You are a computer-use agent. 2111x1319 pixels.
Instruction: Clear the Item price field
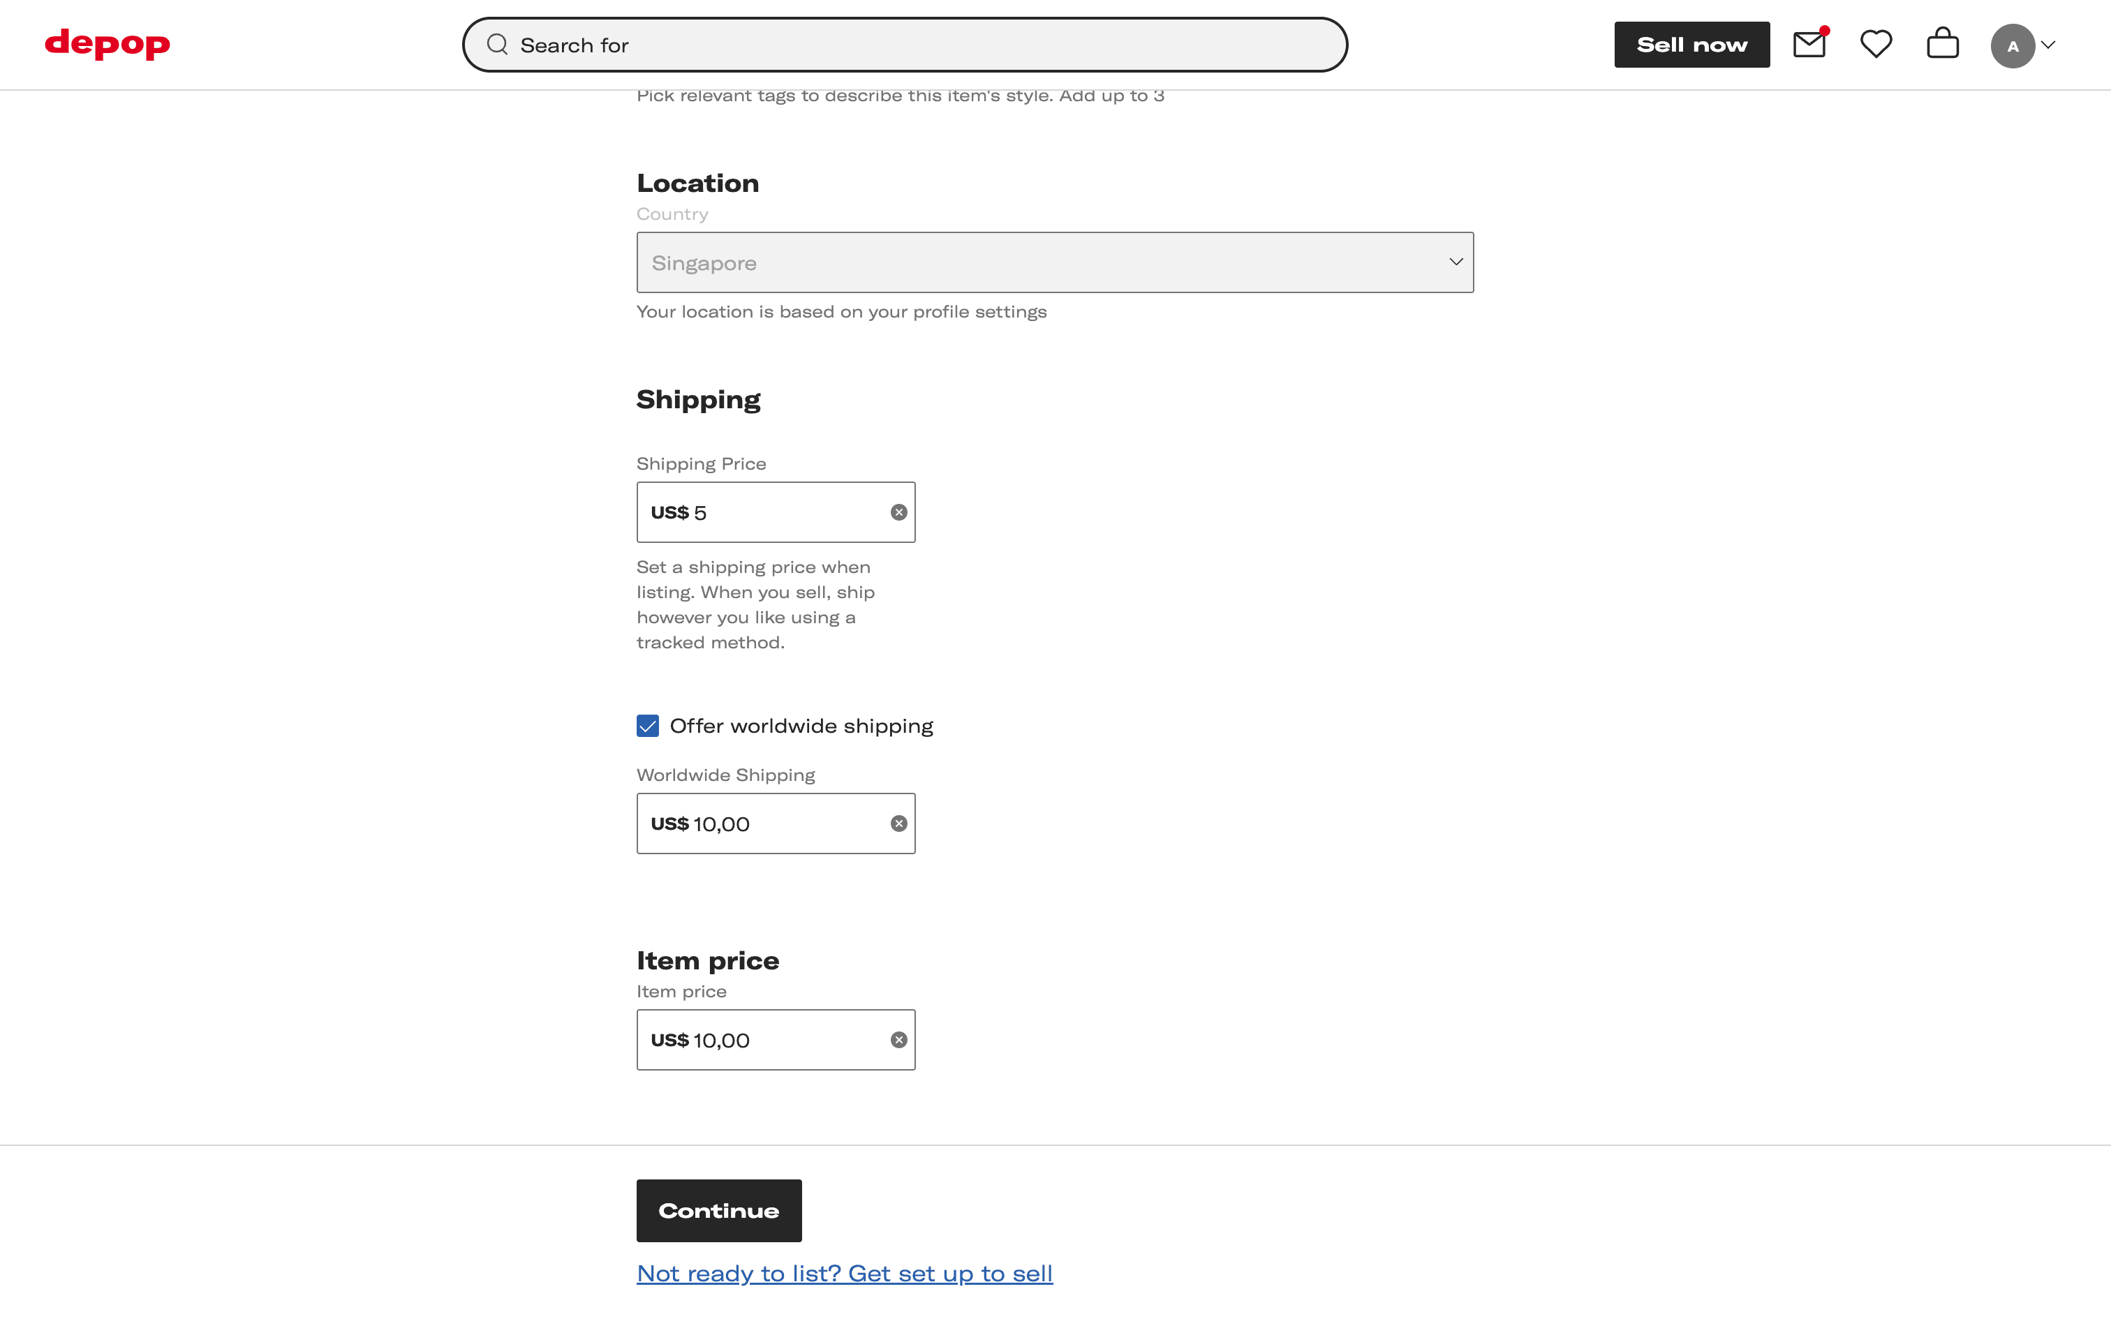(x=898, y=1040)
